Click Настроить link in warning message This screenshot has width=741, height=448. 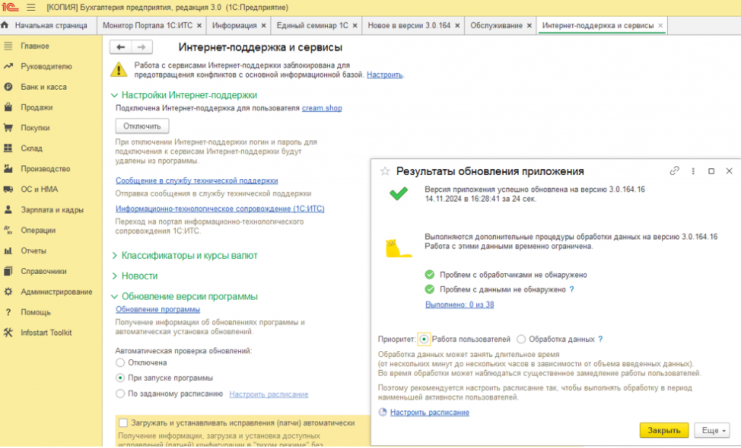pos(385,74)
